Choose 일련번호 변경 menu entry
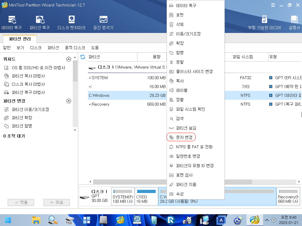302x226 pixels. tap(196, 156)
